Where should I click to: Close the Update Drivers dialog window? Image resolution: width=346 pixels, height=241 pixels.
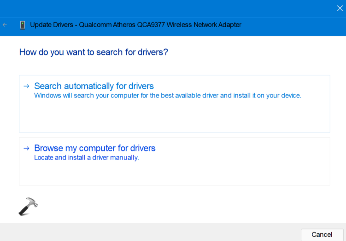(340, 8)
